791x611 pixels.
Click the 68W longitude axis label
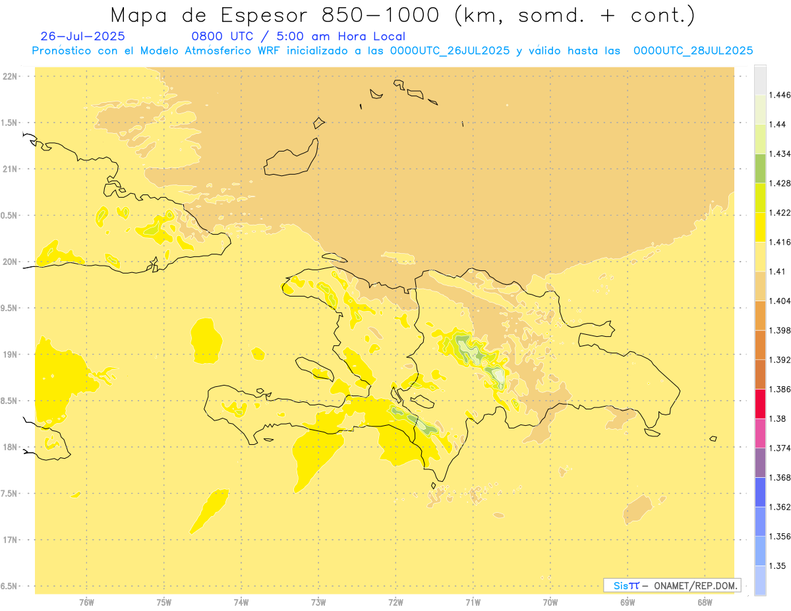point(705,602)
